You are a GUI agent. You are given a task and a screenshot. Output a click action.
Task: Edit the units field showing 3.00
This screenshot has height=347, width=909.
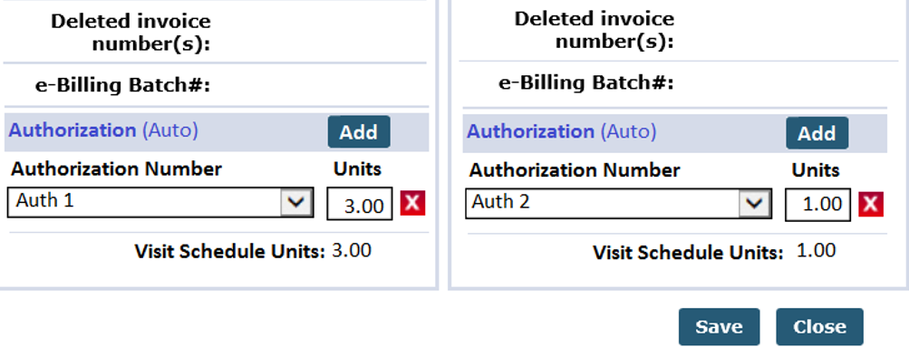click(360, 204)
